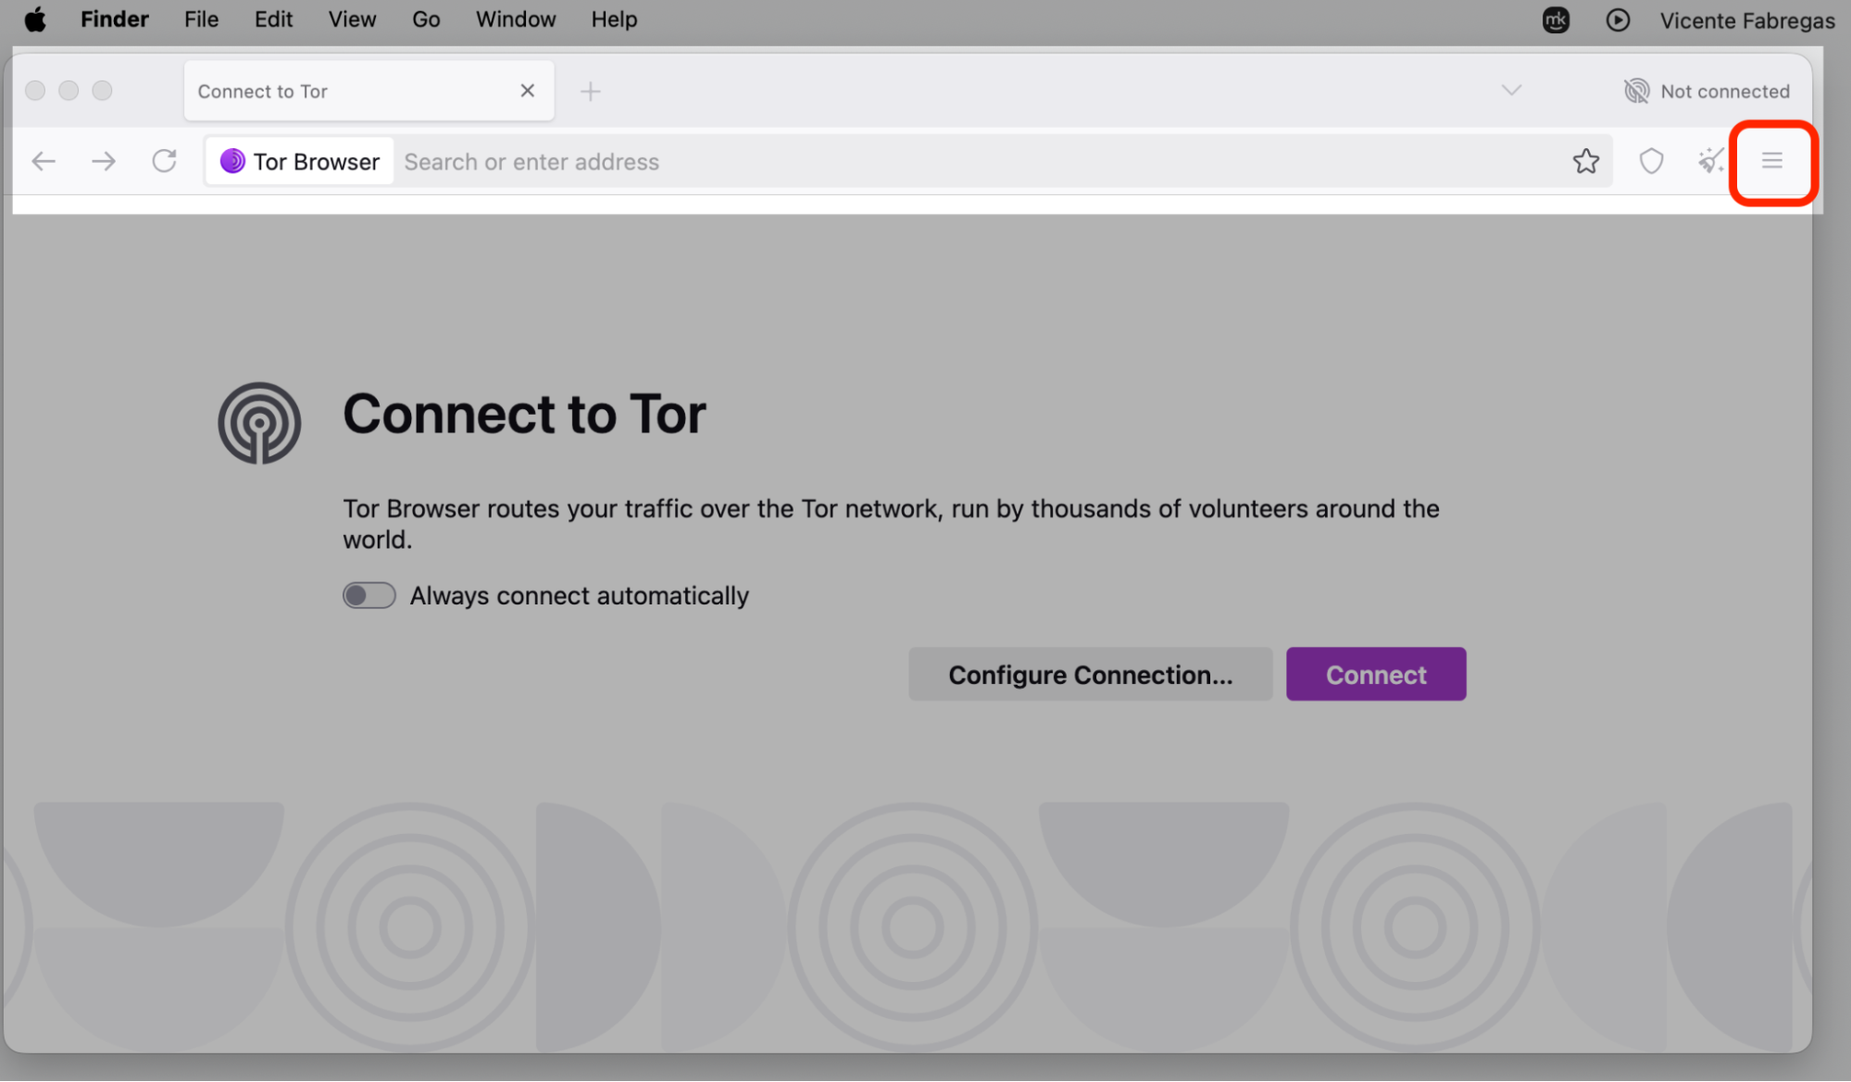Expand the list all tabs chevron

coord(1511,91)
